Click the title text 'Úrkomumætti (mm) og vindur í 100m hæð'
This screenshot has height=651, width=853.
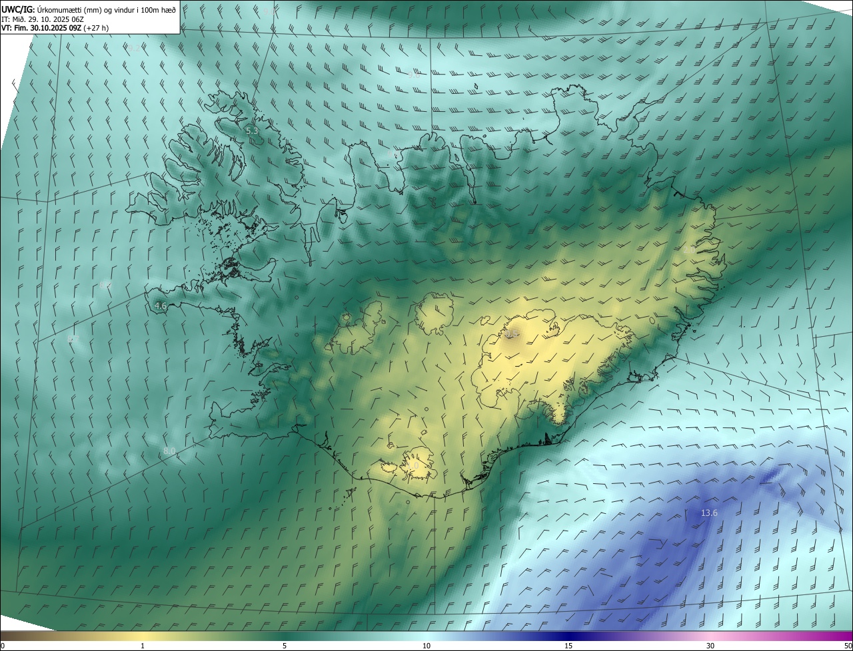(107, 9)
